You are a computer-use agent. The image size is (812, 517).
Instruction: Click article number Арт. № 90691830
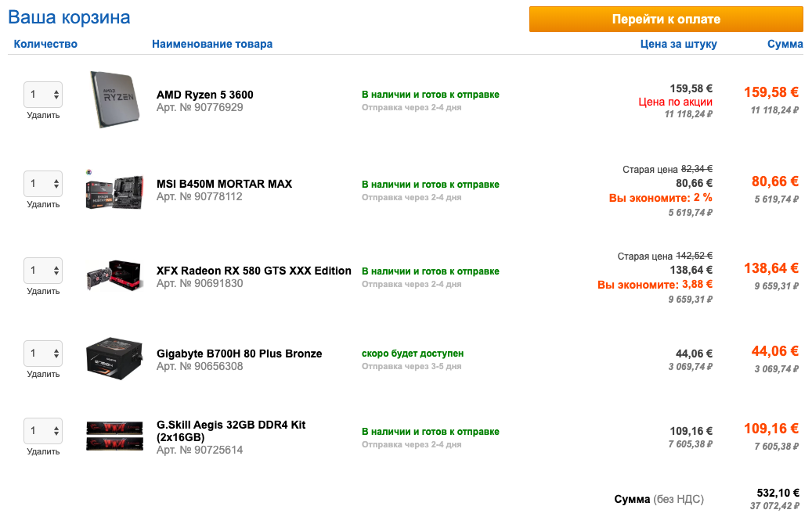pos(200,283)
